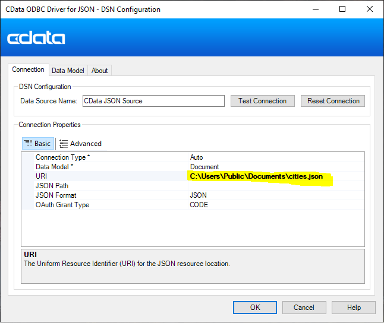This screenshot has width=384, height=323.
Task: Open the About tab
Action: [99, 71]
